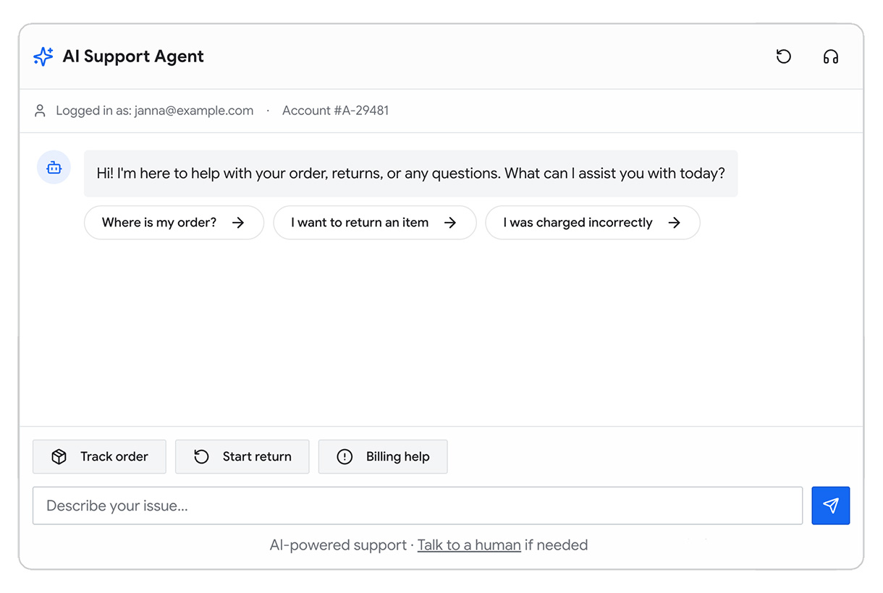Click the arrow on "Where is my order?"
883x593 pixels.
tap(238, 223)
